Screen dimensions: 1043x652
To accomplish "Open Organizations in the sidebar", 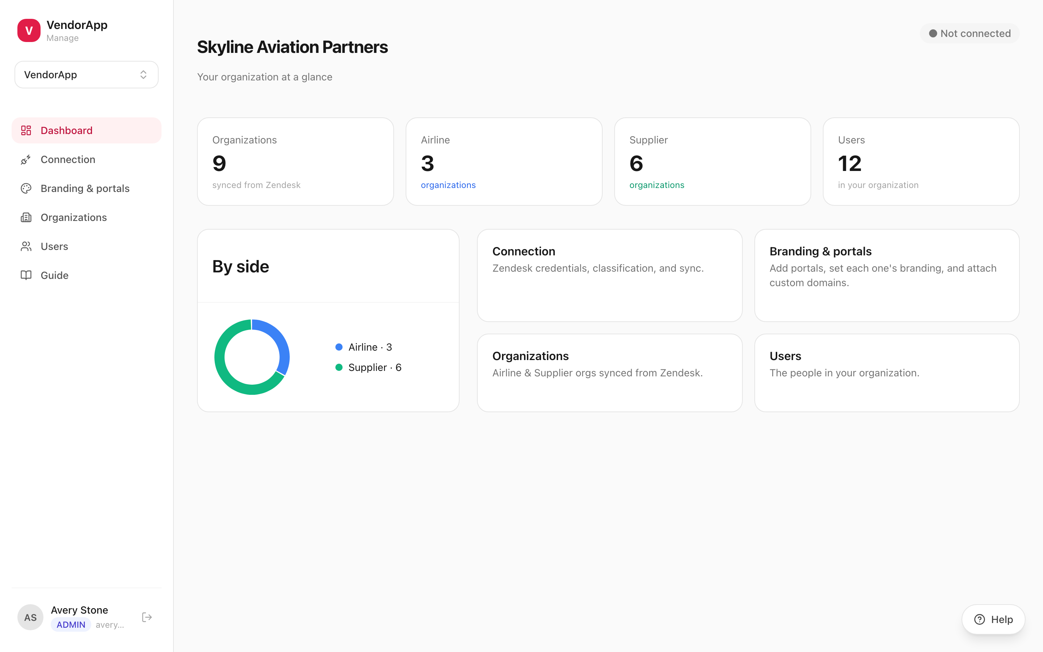I will [87, 217].
